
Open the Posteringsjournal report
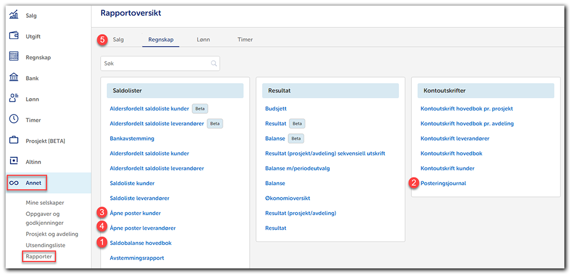coord(443,183)
